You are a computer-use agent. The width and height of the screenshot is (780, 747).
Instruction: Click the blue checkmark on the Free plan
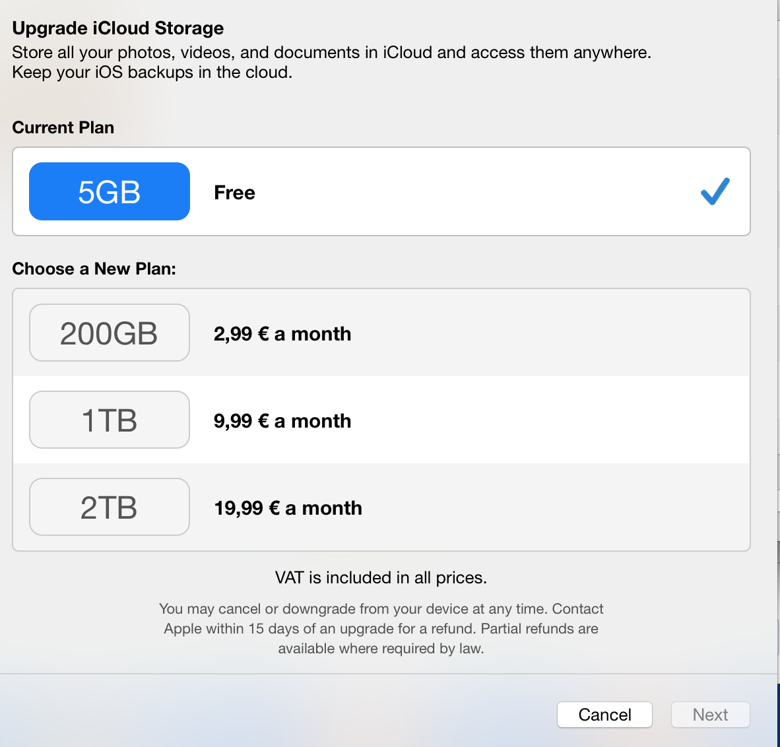click(x=715, y=191)
